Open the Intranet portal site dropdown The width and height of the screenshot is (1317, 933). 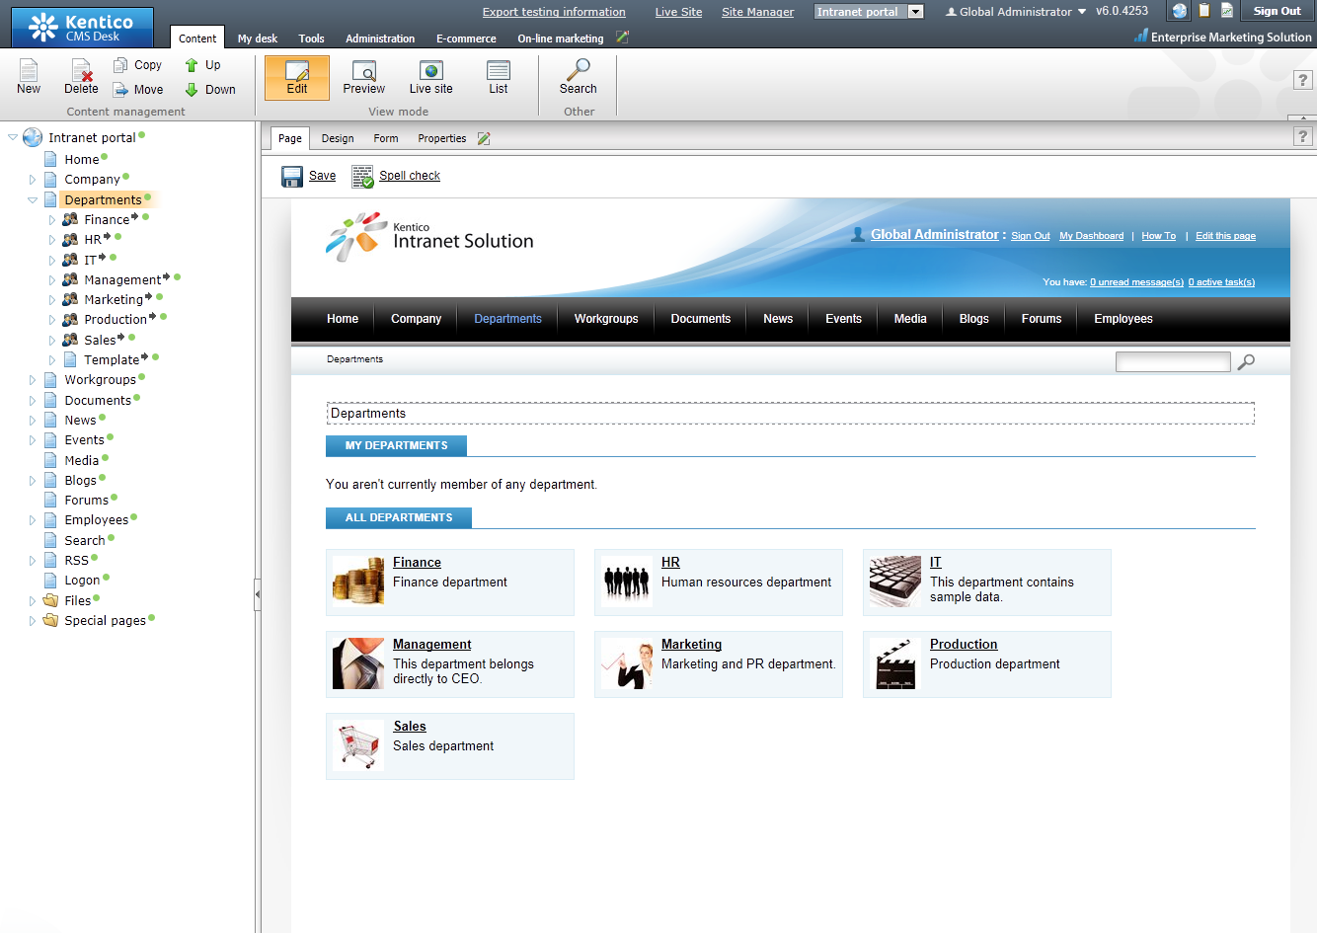915,12
